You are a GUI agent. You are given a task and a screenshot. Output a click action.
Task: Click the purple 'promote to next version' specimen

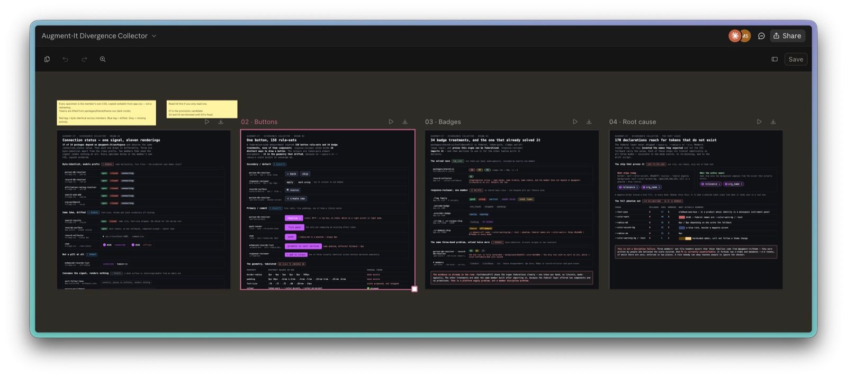[x=303, y=246]
